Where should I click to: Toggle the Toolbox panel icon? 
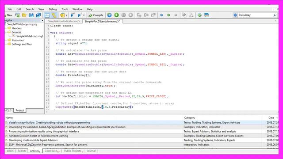[54, 15]
